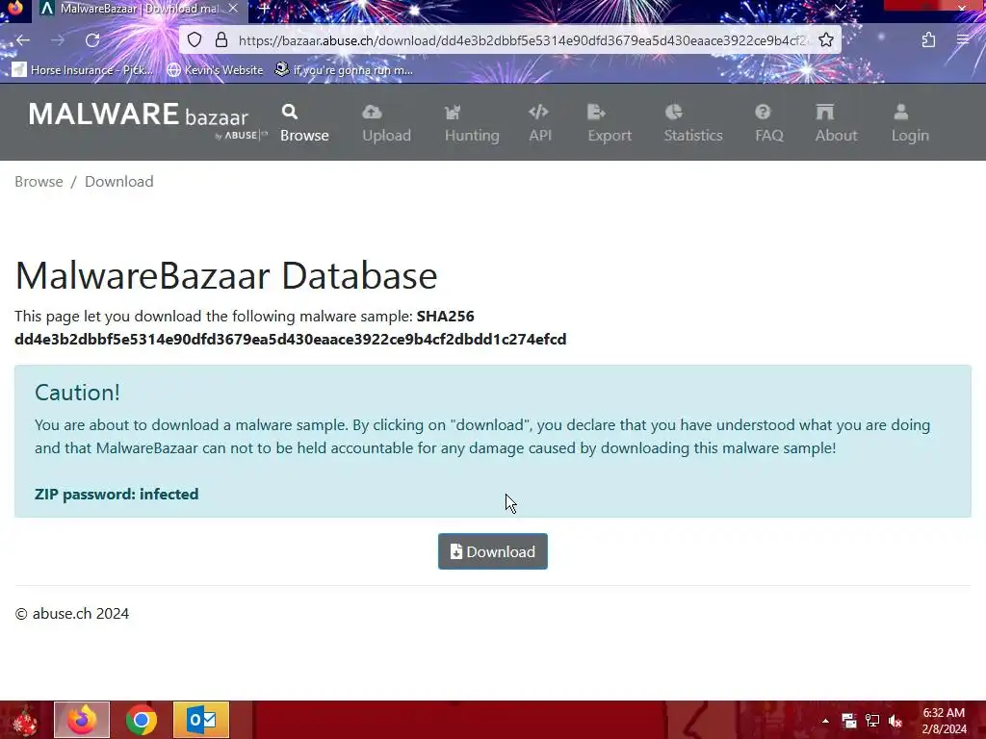This screenshot has height=739, width=986.
Task: Launch Chrome from the taskbar
Action: (x=141, y=720)
